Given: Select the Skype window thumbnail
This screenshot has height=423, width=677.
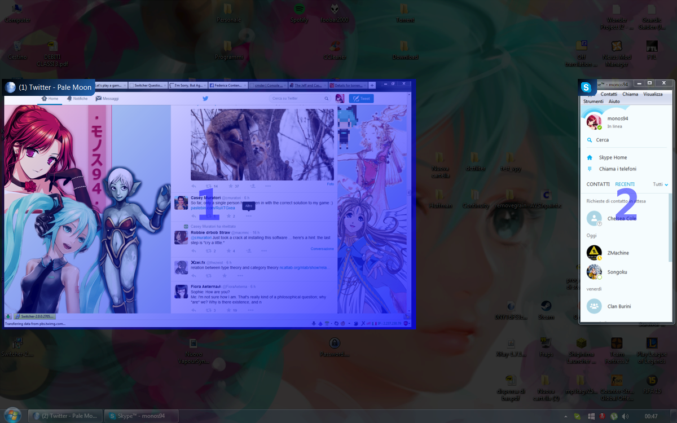Looking at the screenshot, I should click(626, 201).
